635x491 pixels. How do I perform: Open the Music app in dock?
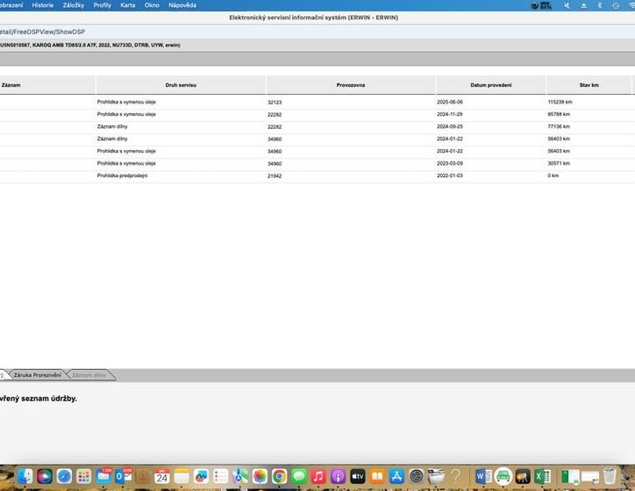(318, 476)
